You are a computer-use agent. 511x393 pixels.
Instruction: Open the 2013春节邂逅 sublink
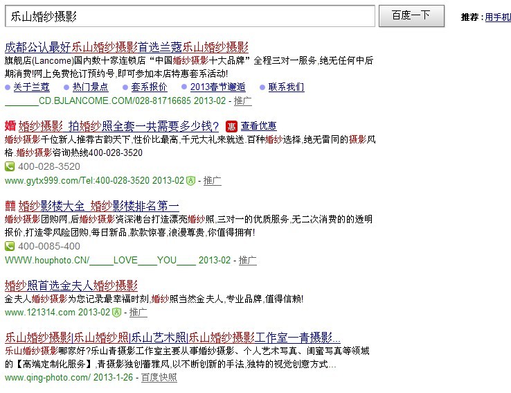217,87
